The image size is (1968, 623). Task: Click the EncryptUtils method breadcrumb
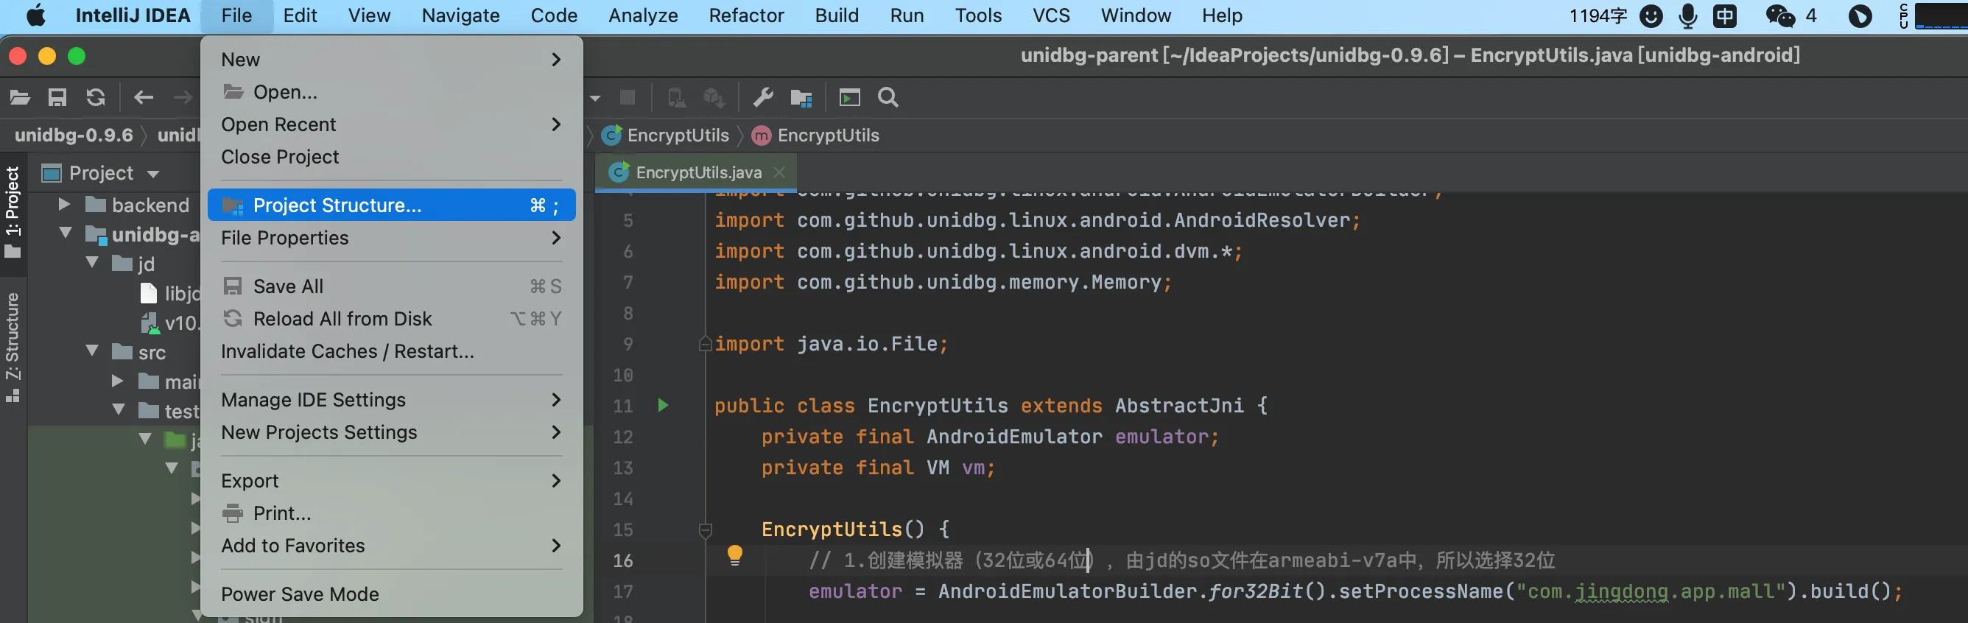point(815,135)
